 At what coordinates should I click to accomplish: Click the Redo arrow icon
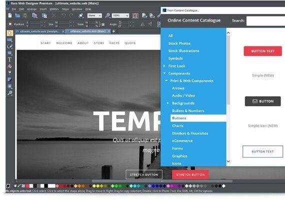point(71,15)
